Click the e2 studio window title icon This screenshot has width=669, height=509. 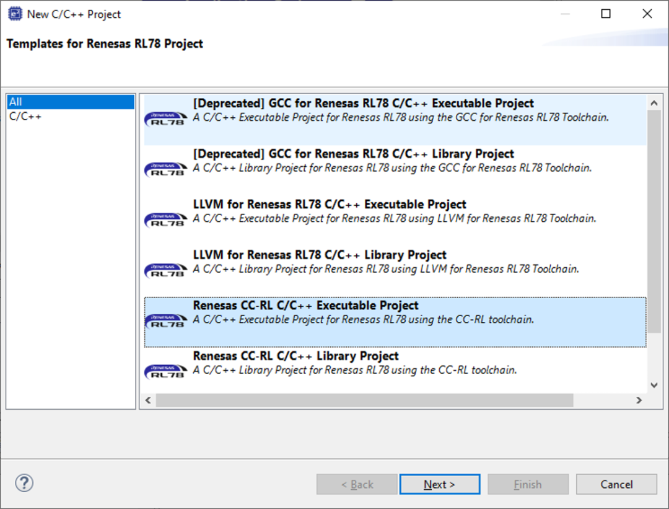tap(15, 14)
